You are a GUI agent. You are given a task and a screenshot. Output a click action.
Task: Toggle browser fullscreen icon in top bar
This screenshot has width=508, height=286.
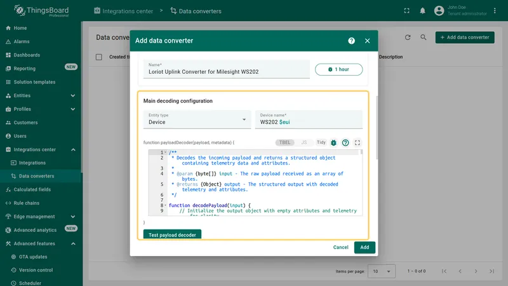coord(406,11)
